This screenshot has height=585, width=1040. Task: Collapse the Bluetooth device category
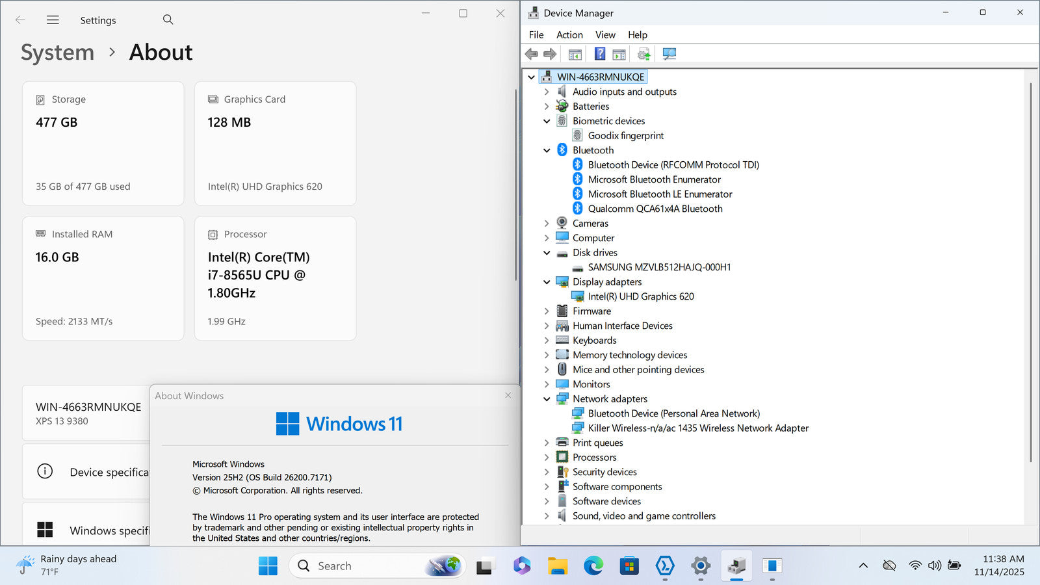pos(547,150)
